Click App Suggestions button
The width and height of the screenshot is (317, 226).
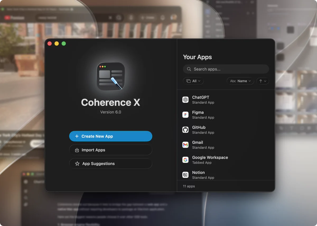(x=111, y=164)
